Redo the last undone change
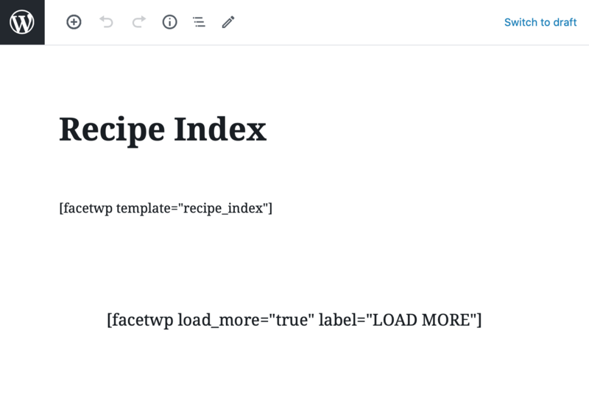The width and height of the screenshot is (589, 406). pos(138,22)
